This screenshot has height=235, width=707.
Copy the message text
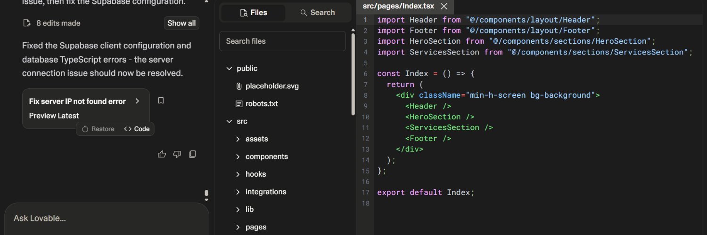(192, 154)
